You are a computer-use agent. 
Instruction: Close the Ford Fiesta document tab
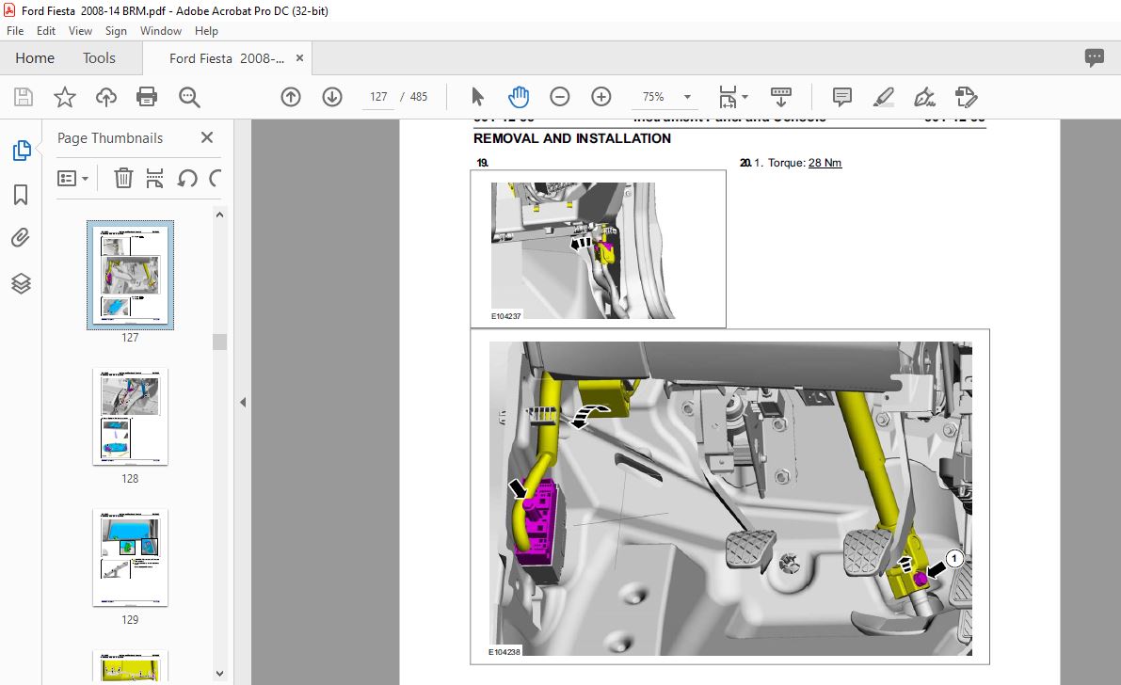[x=299, y=58]
